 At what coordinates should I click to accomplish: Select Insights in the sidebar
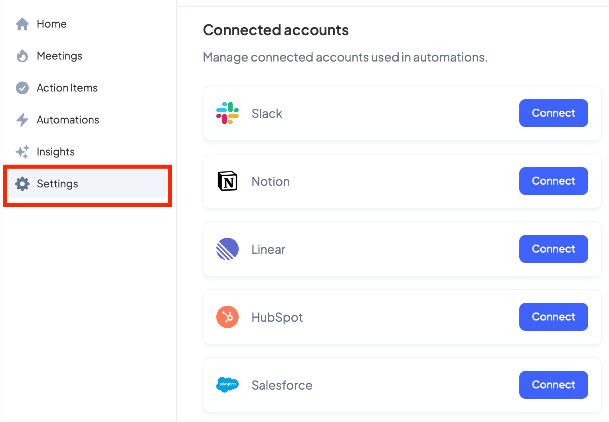point(55,152)
